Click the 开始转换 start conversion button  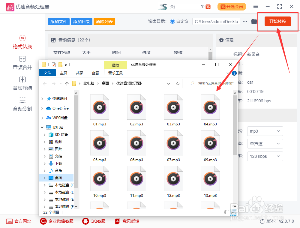277,21
